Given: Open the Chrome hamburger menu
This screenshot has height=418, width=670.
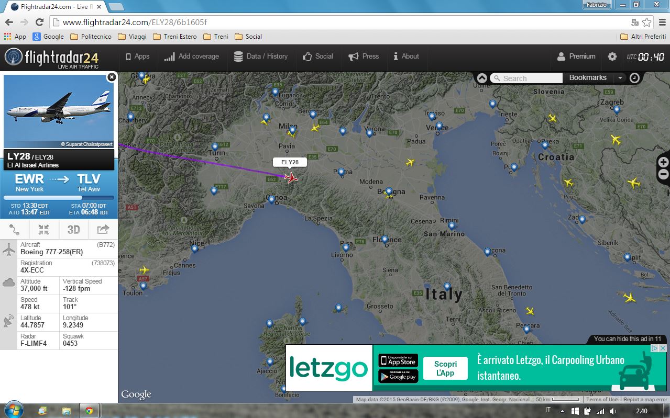Looking at the screenshot, I should pos(661,22).
